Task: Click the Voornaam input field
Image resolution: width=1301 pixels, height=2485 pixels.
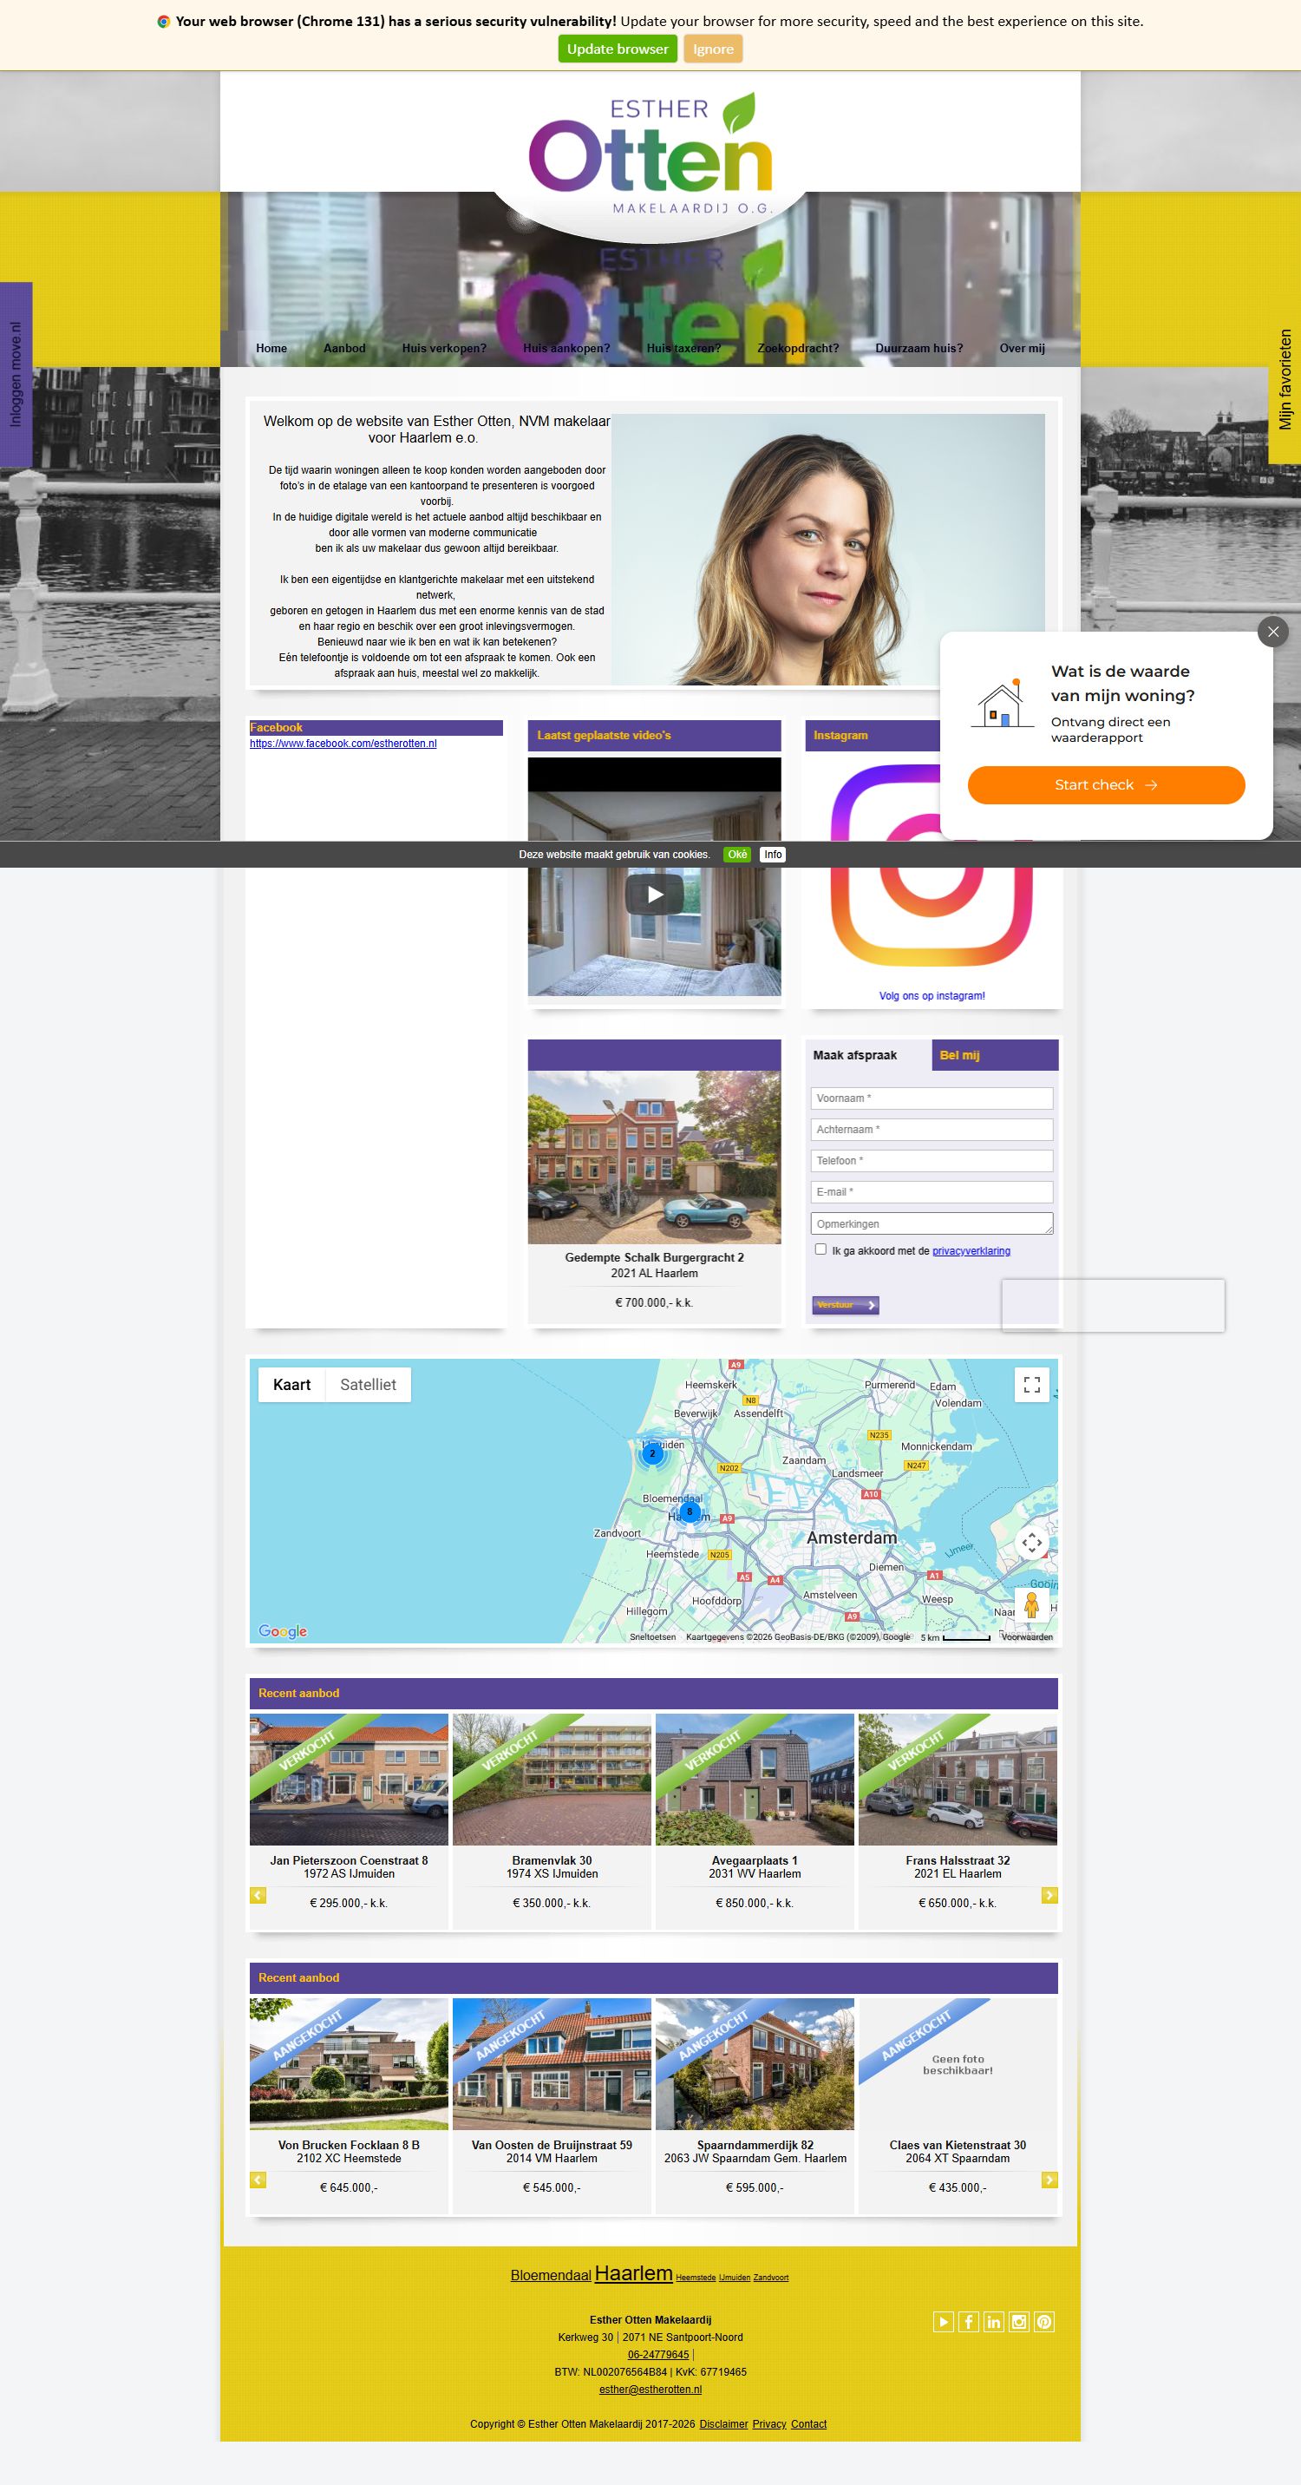Action: pyautogui.click(x=931, y=1098)
